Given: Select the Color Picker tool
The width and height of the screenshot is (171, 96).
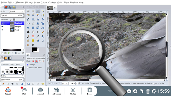Looking at the screenshot, I should 28,19.
